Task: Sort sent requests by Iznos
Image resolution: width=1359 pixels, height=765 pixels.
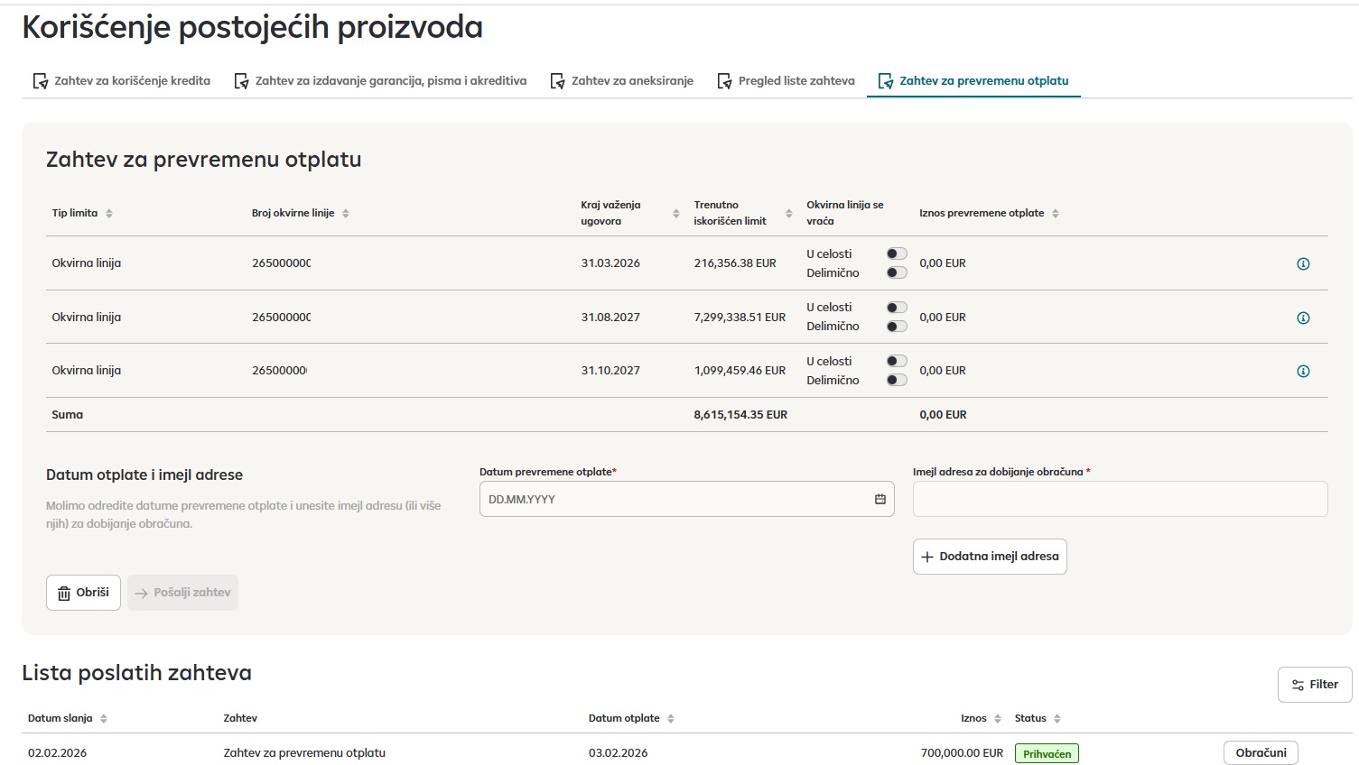Action: click(x=998, y=719)
